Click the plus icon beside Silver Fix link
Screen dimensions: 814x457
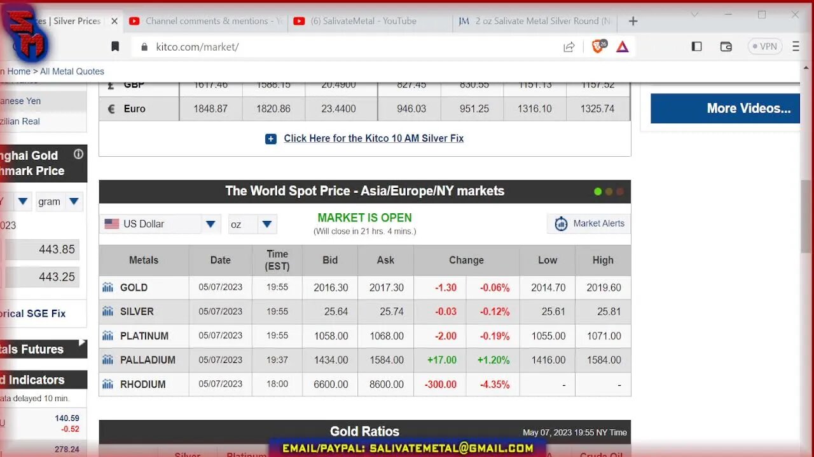(271, 138)
